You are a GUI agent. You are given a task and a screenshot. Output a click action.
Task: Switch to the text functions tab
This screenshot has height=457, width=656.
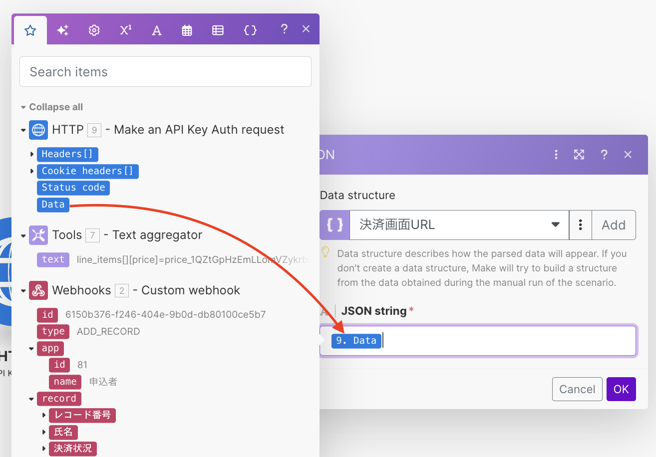tap(157, 30)
